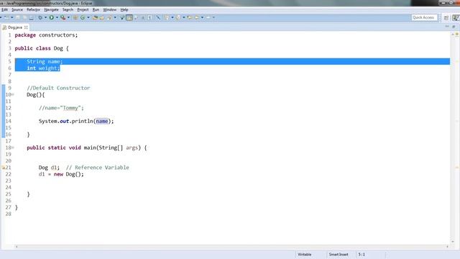This screenshot has height=259, width=460.
Task: Click the vertical scrollbar down arrow
Action: pyautogui.click(x=453, y=242)
